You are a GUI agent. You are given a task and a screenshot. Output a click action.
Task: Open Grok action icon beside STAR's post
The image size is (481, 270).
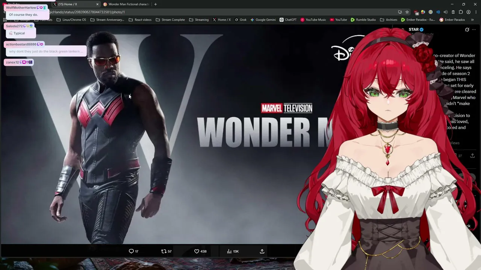467,30
